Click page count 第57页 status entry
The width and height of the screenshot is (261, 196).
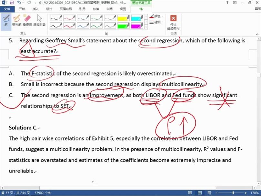click(x=15, y=193)
